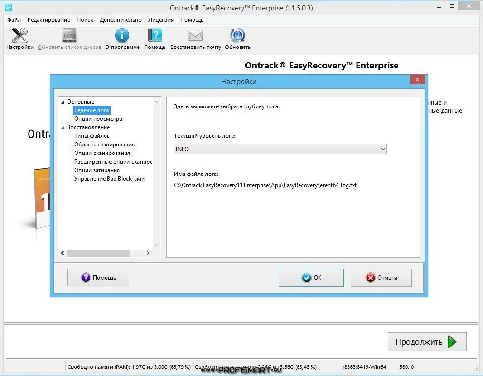Viewport: 483px width, 376px height.
Task: Open the Дополнительно menu
Action: click(120, 20)
